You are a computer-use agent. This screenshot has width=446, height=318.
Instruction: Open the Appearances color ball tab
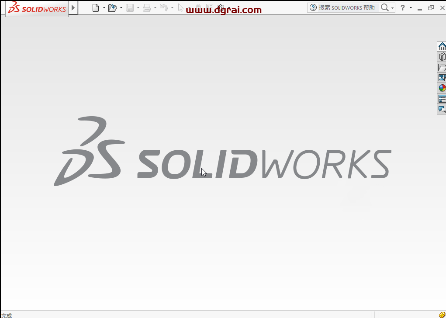[x=442, y=88]
